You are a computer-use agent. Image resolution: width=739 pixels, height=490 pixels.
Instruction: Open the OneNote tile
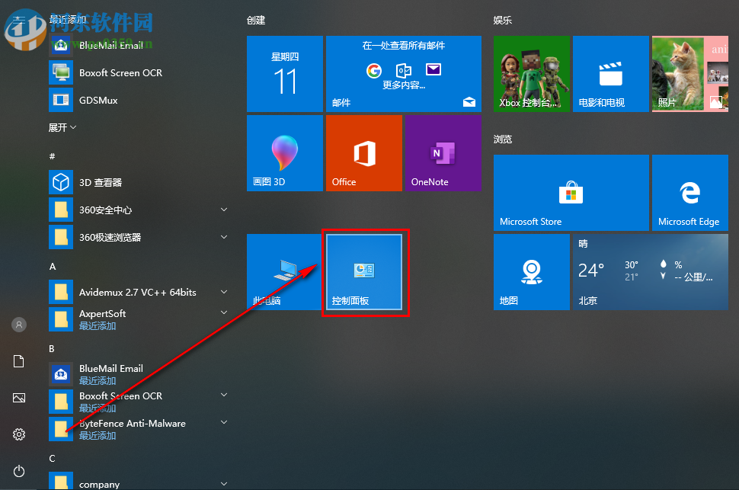442,152
